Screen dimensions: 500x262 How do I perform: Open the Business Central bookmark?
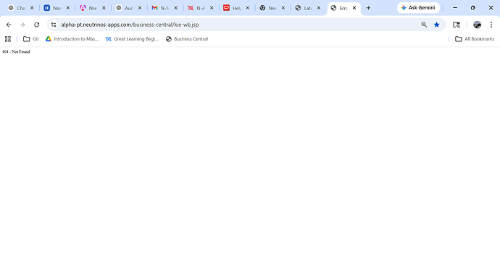187,39
